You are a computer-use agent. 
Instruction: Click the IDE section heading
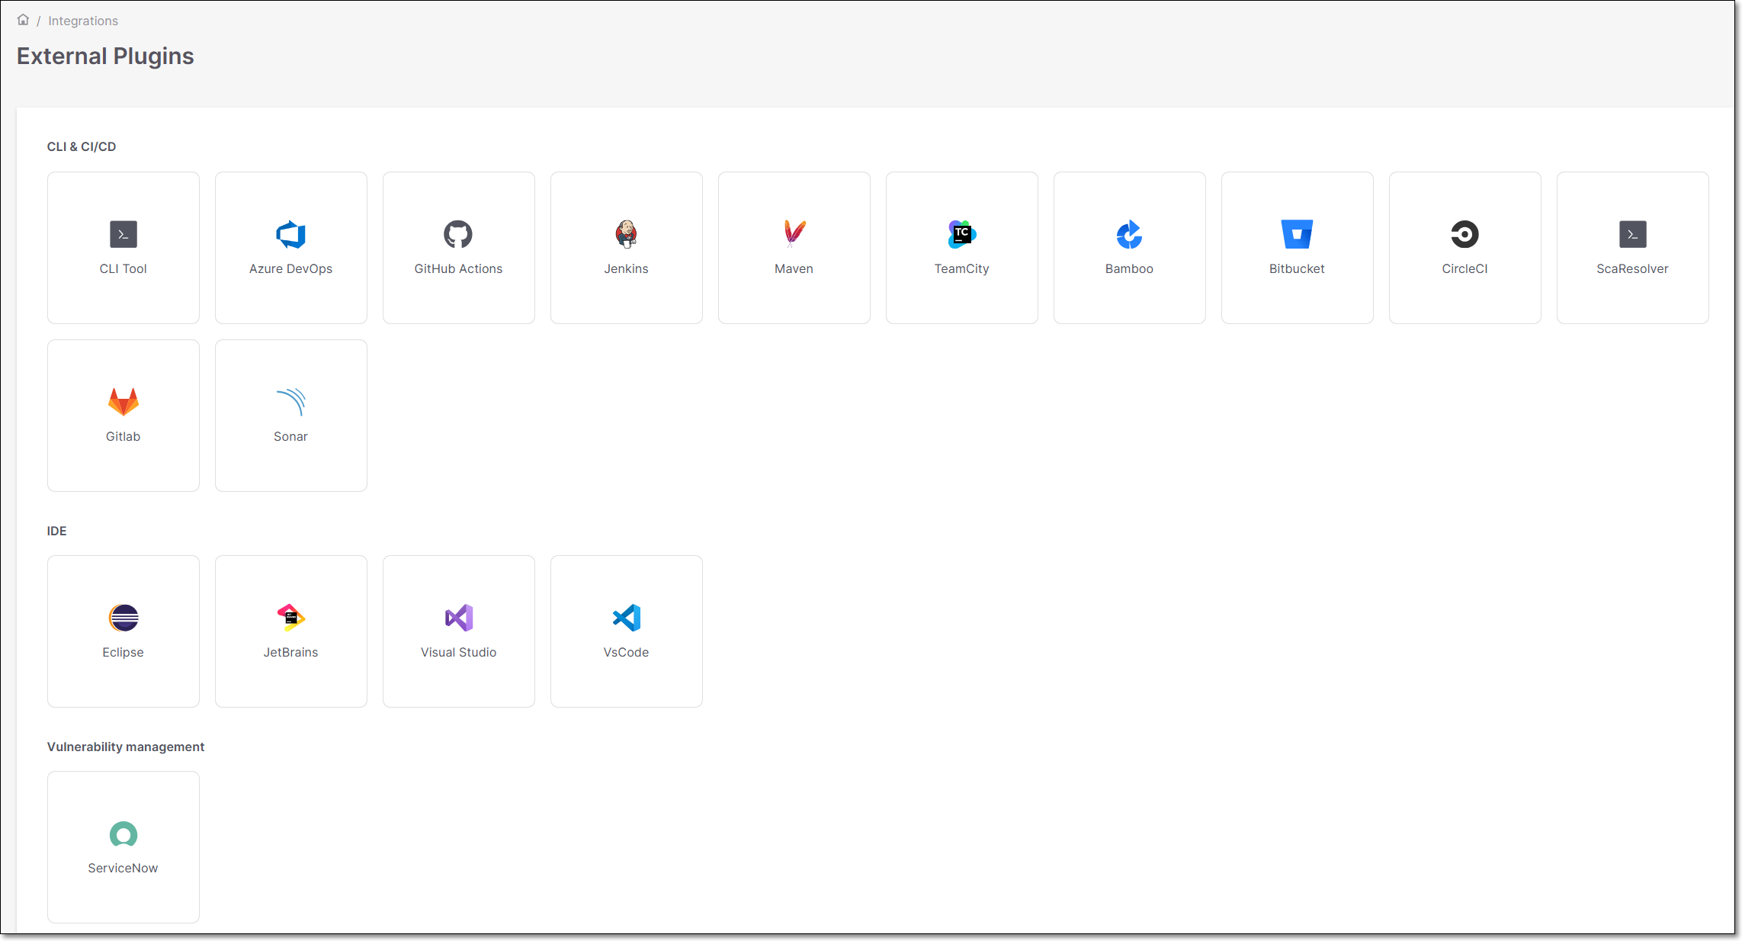[57, 531]
